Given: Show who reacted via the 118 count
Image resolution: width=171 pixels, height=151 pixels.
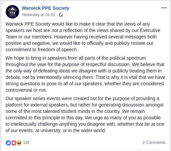Looking at the screenshot, I should (26, 143).
